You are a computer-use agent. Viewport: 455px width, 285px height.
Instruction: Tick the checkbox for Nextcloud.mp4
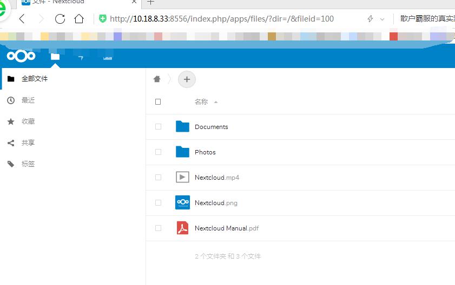(x=158, y=177)
